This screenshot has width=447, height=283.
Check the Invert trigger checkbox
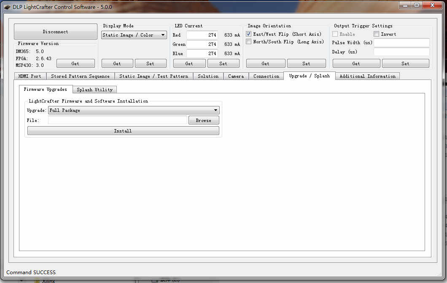coord(376,34)
